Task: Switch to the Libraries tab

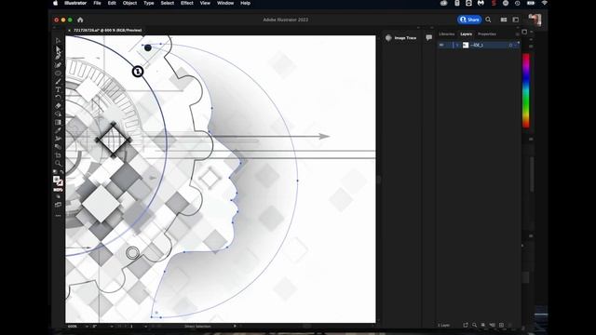Action: click(x=447, y=34)
